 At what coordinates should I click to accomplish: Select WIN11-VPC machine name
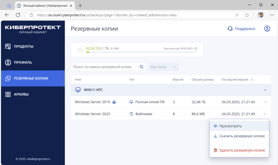click(93, 90)
